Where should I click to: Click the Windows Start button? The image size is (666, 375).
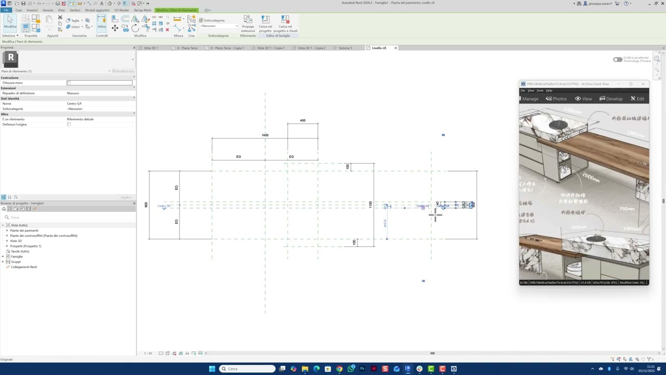(212, 369)
